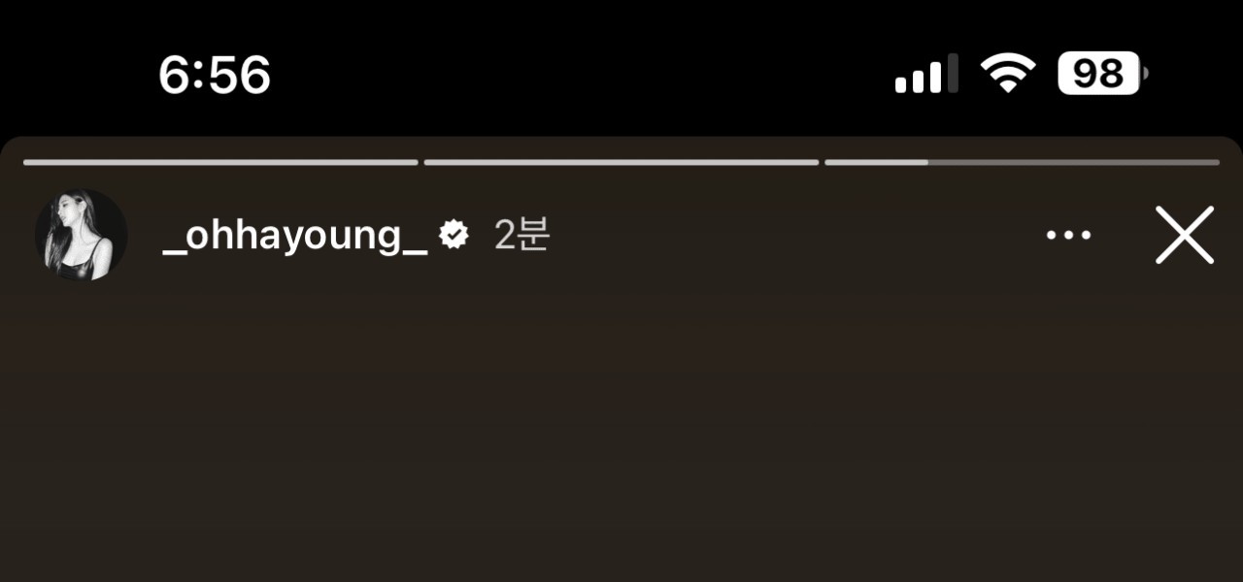Select the second story progress segment
This screenshot has width=1243, height=582.
point(621,162)
